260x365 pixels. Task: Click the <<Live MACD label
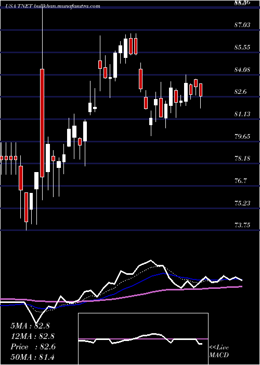[219, 351]
